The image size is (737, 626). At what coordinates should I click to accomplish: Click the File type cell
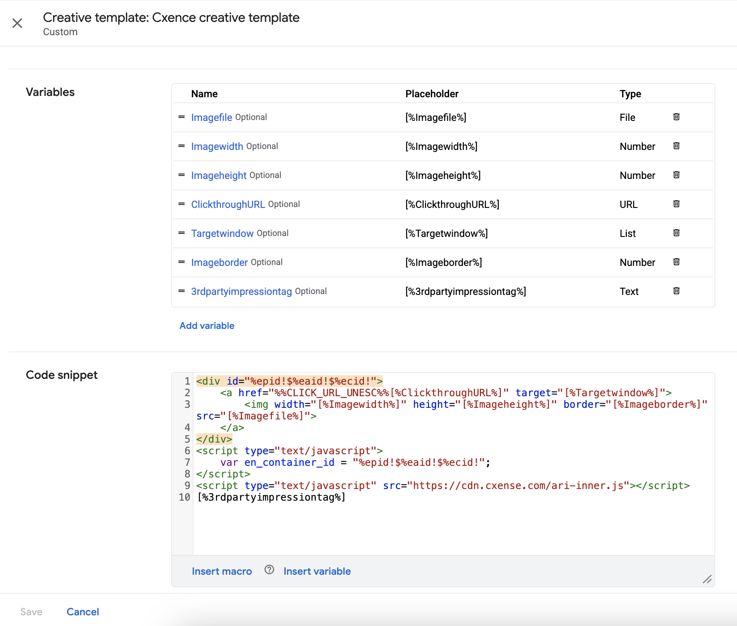[x=627, y=117]
